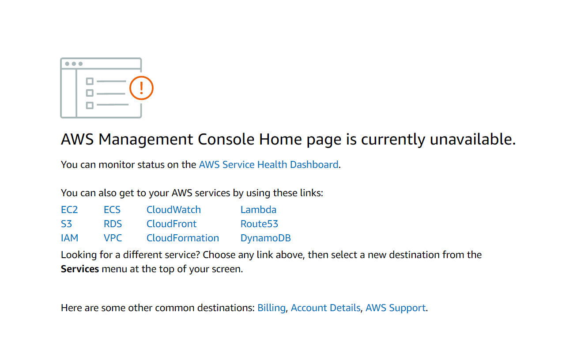Click the text 'You can also get to your AWS services'

(146, 193)
